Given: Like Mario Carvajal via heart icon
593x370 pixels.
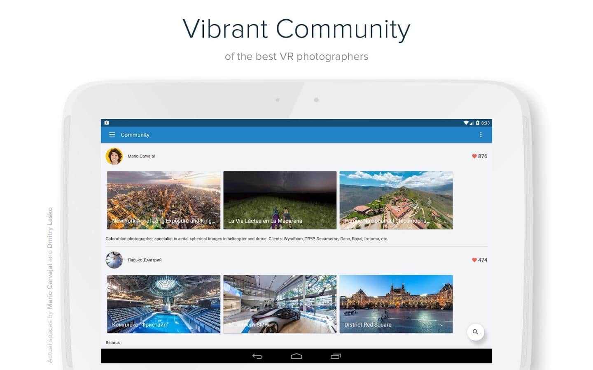Looking at the screenshot, I should pyautogui.click(x=474, y=156).
